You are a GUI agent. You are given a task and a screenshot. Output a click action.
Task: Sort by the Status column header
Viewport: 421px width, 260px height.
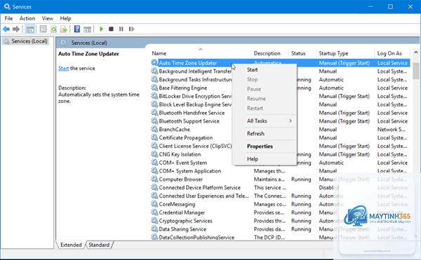(x=302, y=53)
